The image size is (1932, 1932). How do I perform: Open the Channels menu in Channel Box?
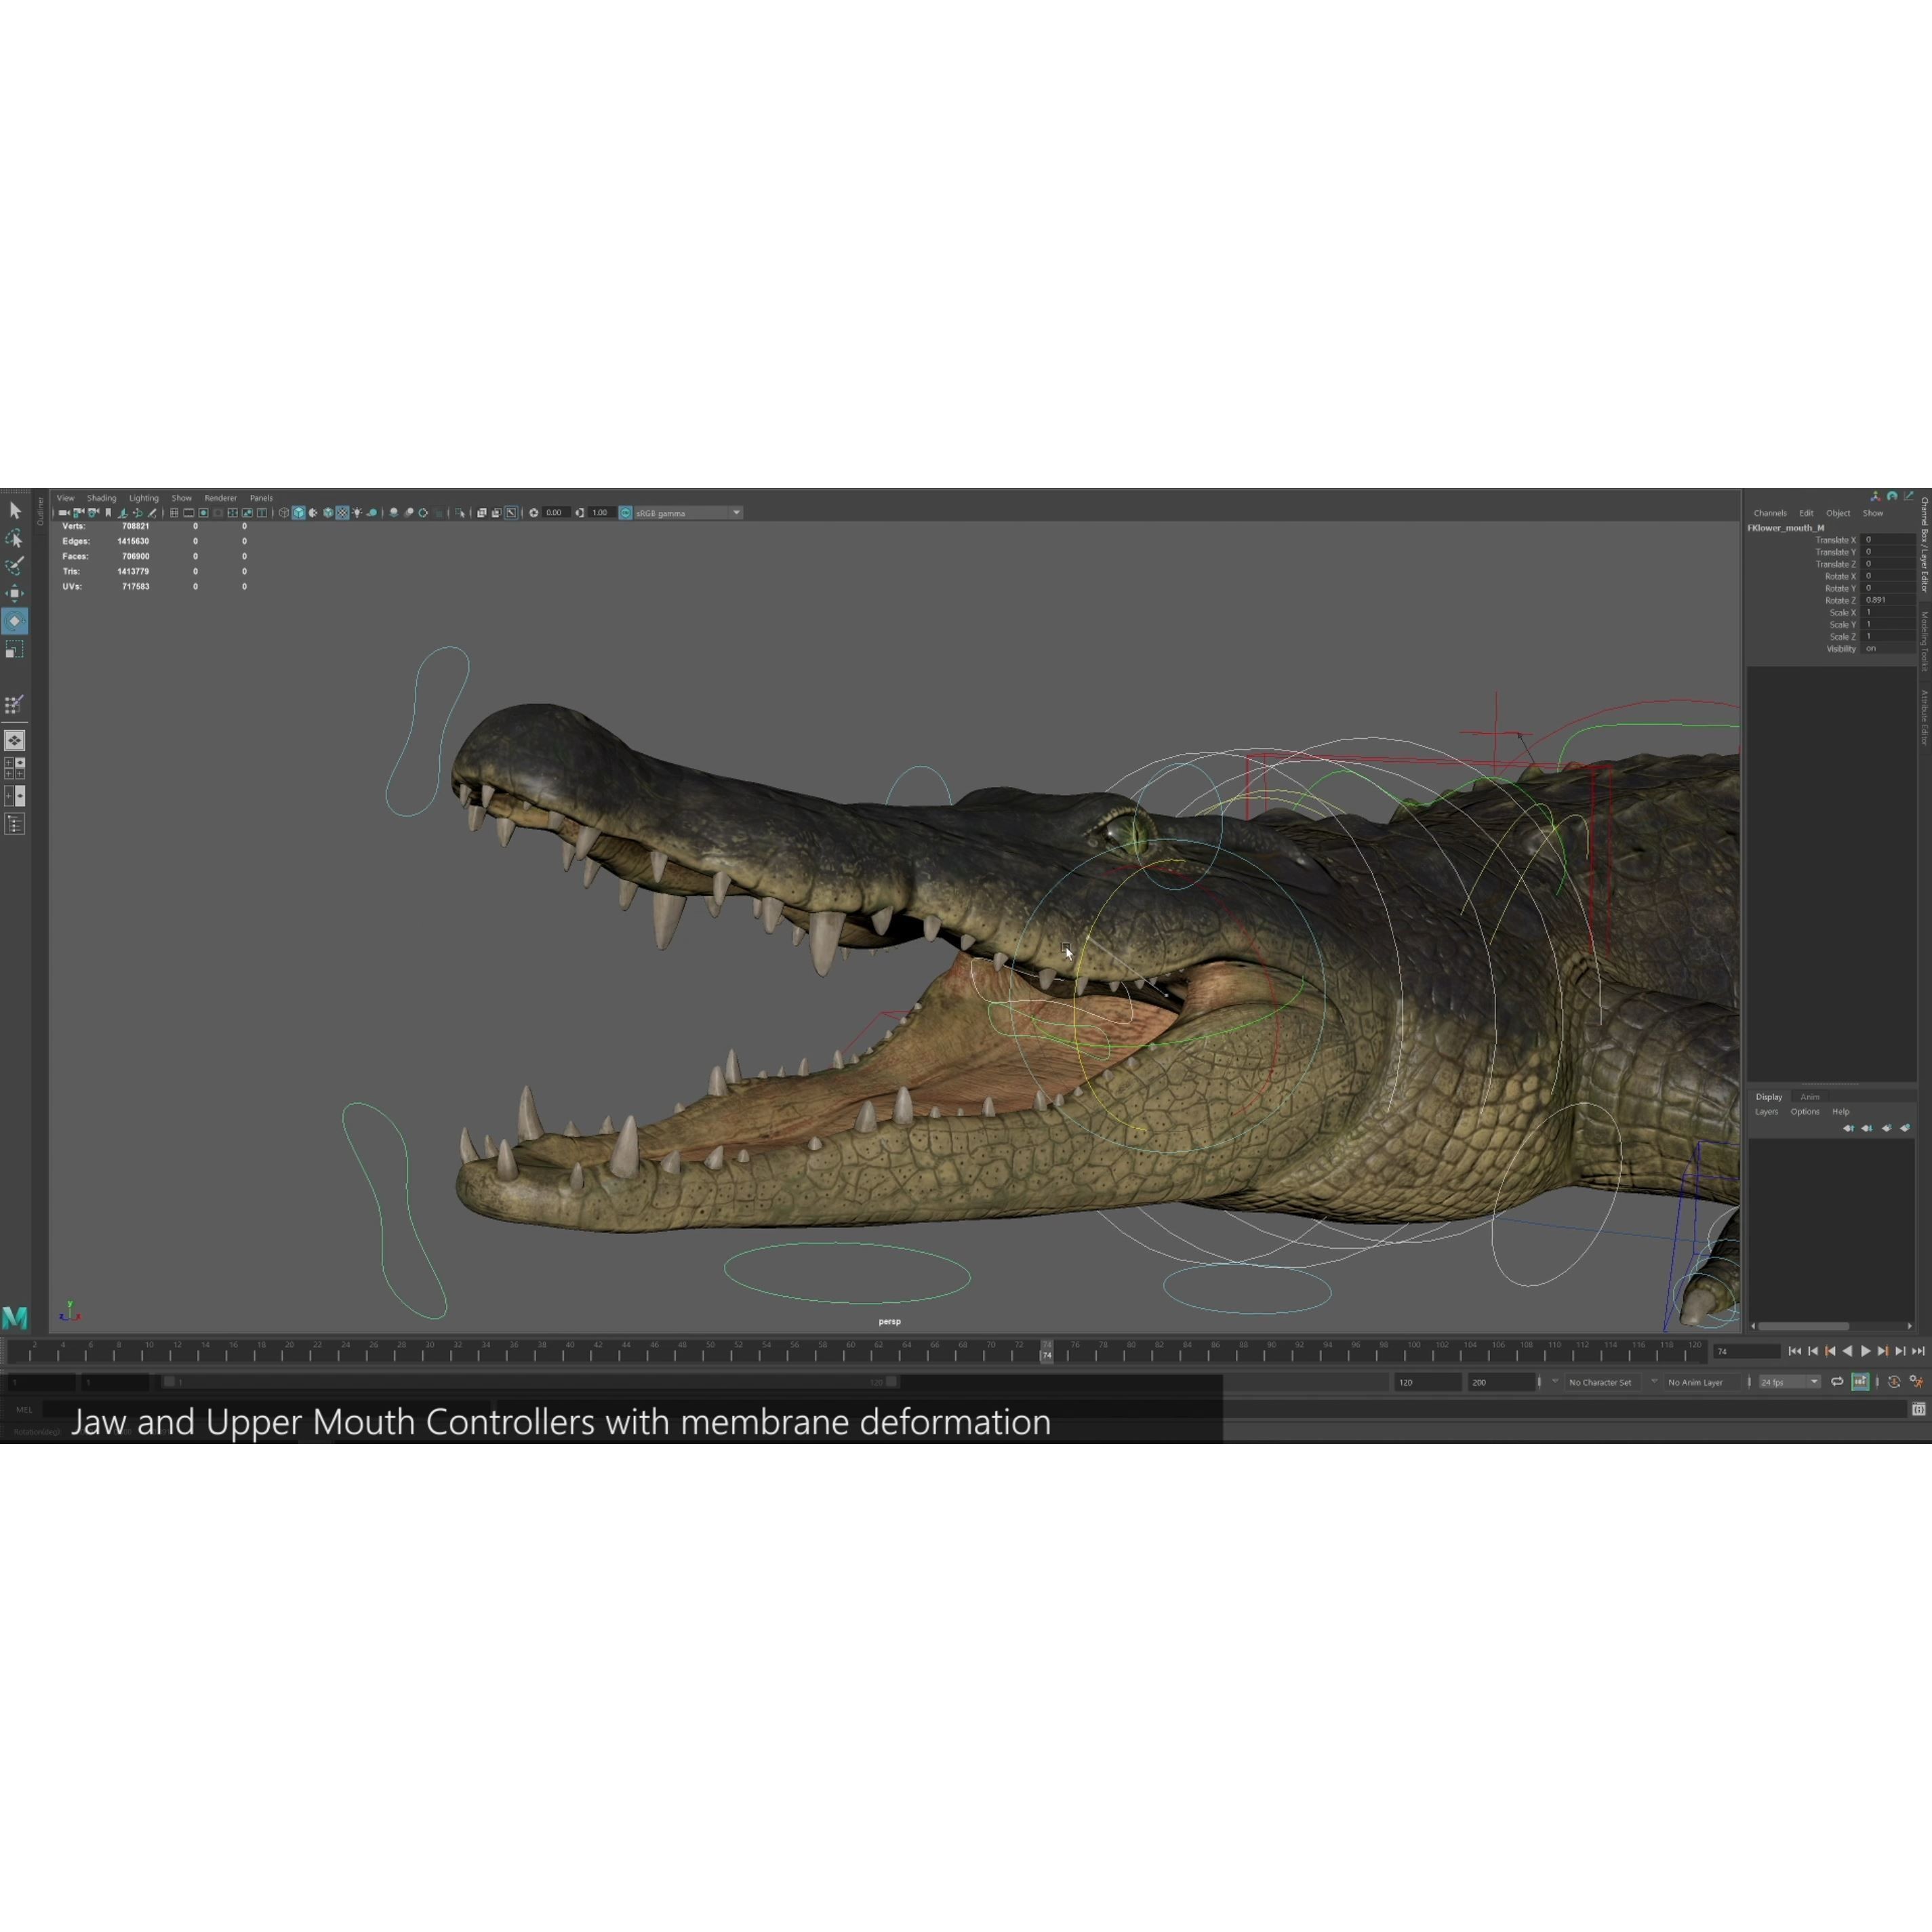click(x=1770, y=513)
